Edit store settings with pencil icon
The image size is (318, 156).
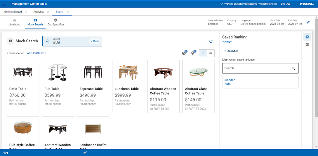coord(308,22)
